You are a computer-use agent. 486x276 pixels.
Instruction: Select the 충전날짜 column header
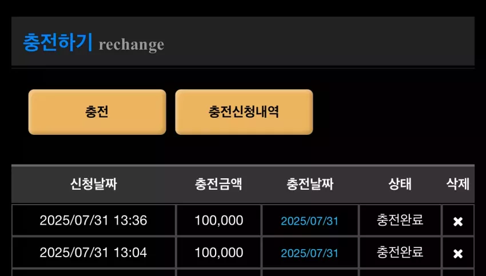[x=310, y=184]
